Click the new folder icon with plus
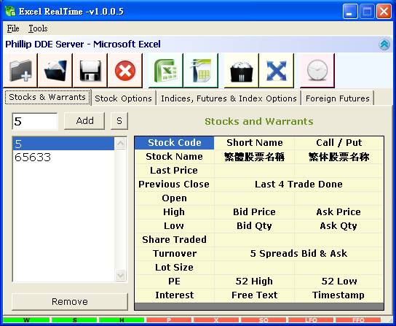 pyautogui.click(x=20, y=70)
